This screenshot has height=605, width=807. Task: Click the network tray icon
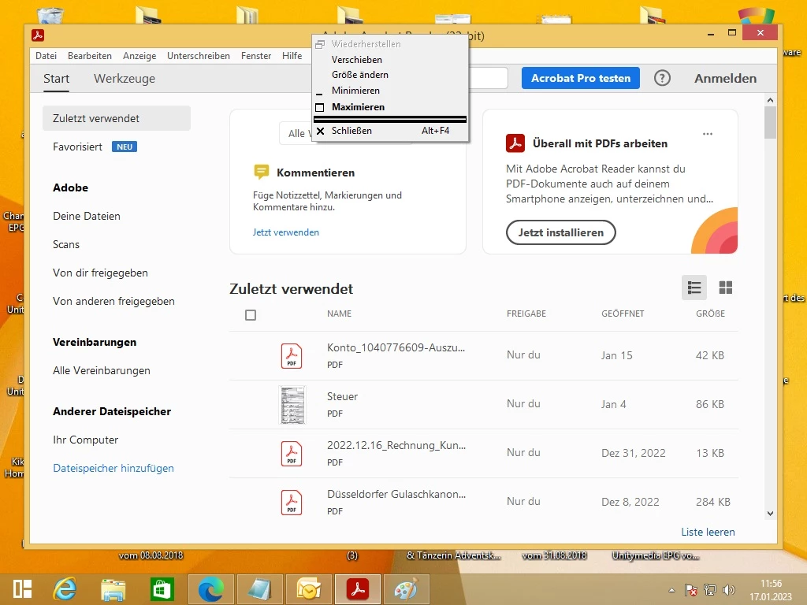710,590
